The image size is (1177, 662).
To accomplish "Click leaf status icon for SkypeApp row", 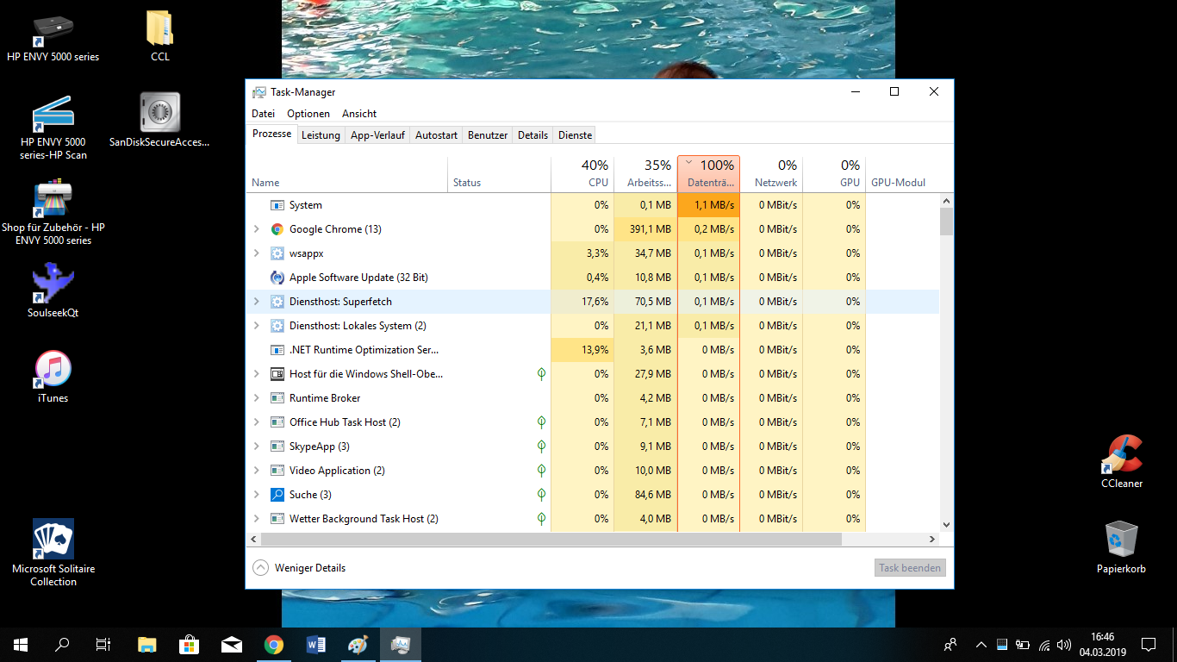I will (x=541, y=447).
